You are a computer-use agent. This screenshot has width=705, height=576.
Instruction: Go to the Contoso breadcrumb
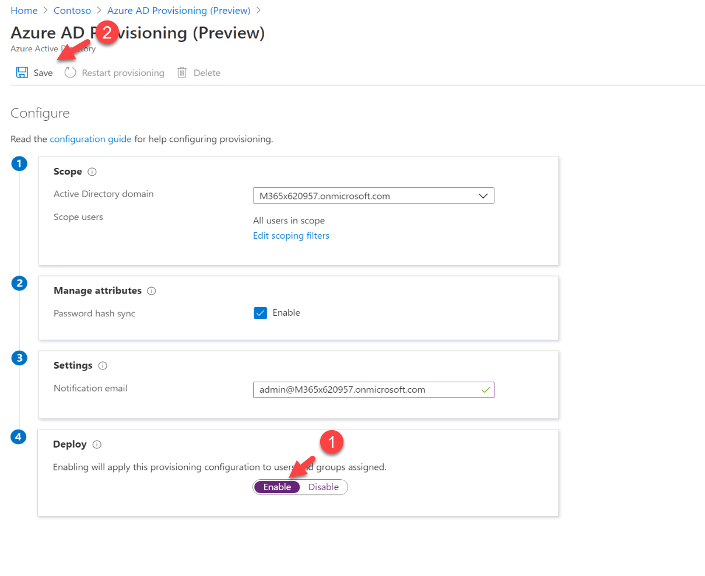tap(72, 11)
